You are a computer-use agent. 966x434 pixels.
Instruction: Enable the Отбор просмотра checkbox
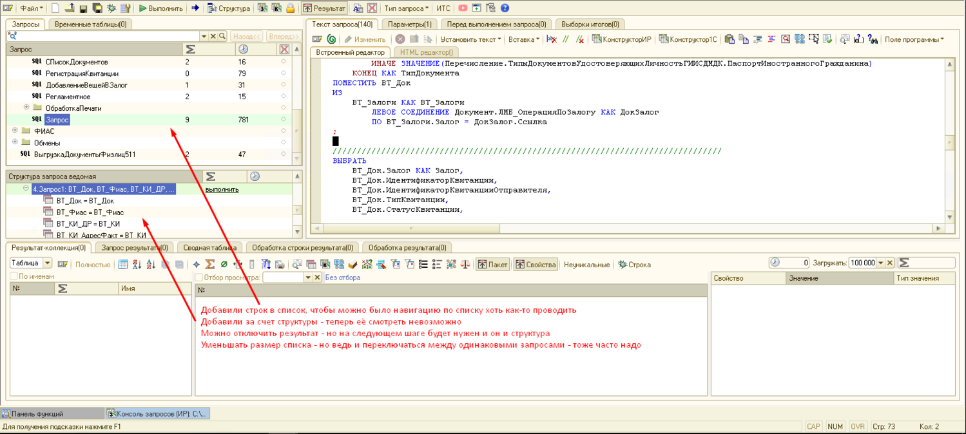click(x=199, y=278)
